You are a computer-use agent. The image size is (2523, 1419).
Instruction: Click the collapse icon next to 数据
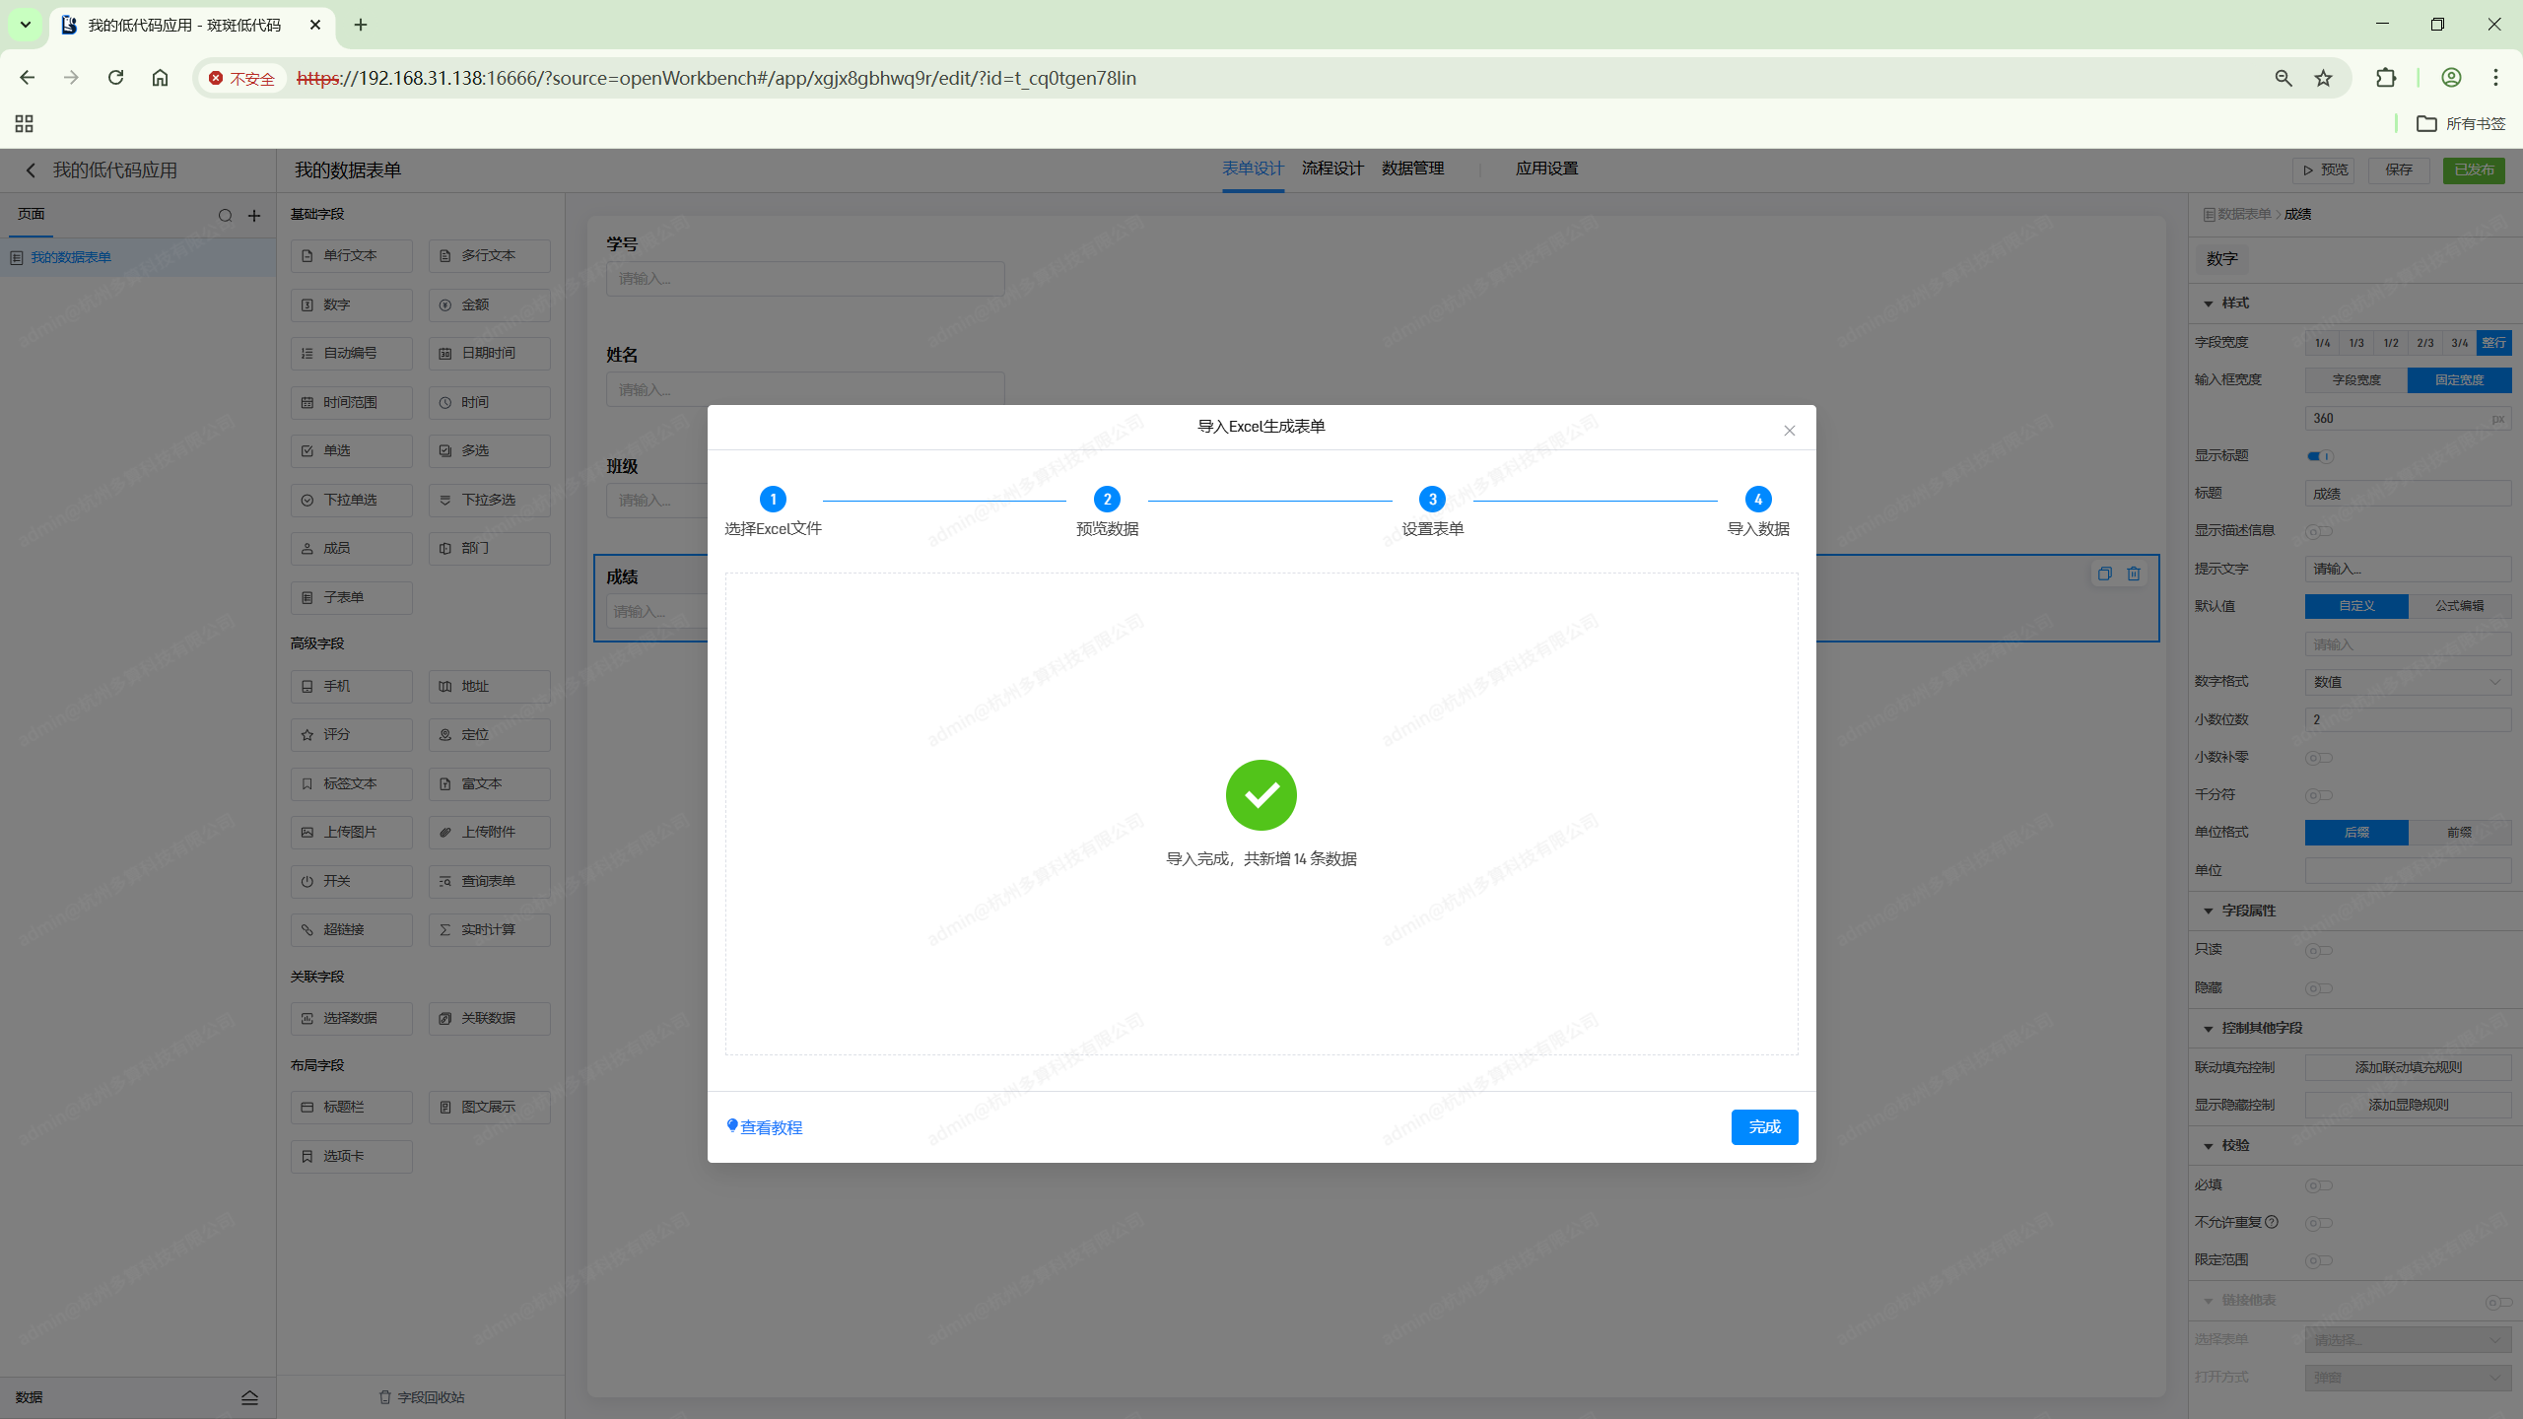pyautogui.click(x=249, y=1397)
